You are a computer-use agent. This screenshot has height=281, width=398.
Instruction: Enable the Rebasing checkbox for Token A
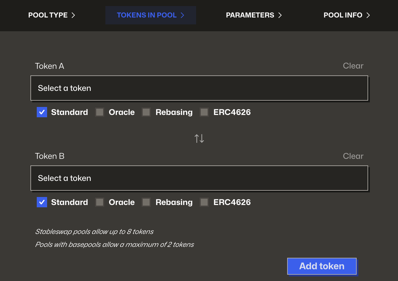146,112
